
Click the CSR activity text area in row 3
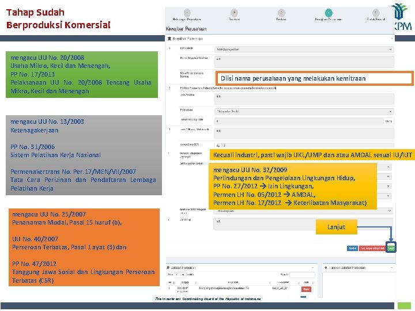pos(304,133)
